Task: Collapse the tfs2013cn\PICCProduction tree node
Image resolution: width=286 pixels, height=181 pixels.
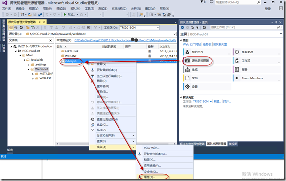Action: 11,46
